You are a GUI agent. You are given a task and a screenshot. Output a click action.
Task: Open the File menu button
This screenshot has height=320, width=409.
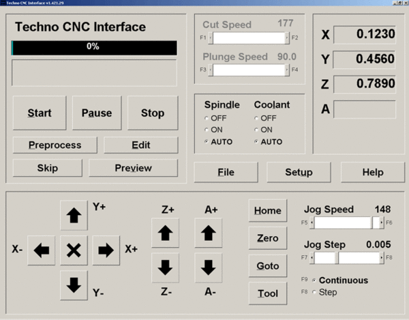click(x=226, y=173)
